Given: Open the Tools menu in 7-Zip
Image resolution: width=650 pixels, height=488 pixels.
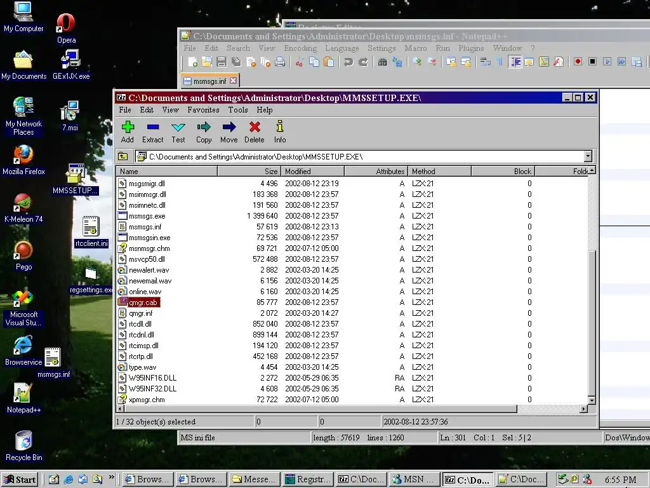Looking at the screenshot, I should [238, 109].
